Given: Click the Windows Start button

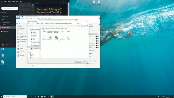Looking at the screenshot, I should (2, 97).
